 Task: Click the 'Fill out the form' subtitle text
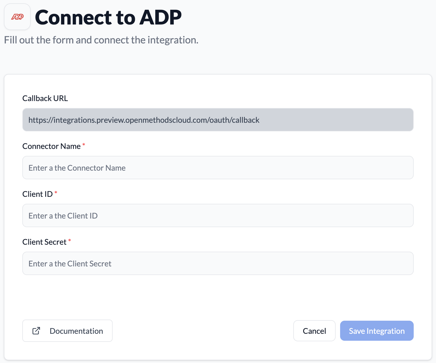tap(101, 40)
